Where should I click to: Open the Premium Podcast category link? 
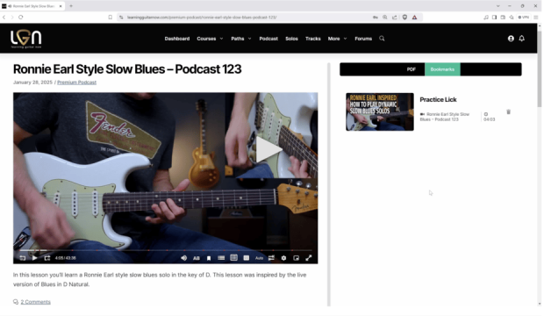tap(76, 83)
